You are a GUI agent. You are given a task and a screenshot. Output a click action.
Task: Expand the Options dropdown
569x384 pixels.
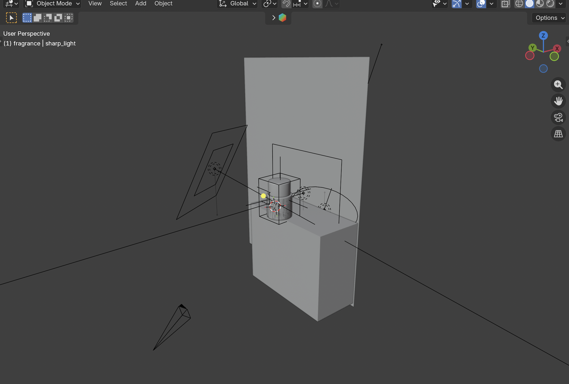[x=549, y=18]
